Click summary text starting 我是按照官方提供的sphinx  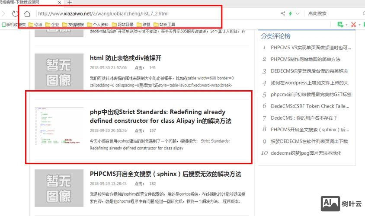167,197
